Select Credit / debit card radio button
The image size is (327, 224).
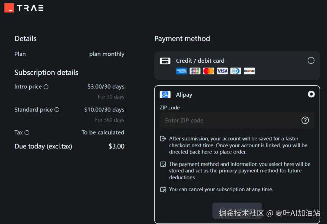pyautogui.click(x=311, y=60)
